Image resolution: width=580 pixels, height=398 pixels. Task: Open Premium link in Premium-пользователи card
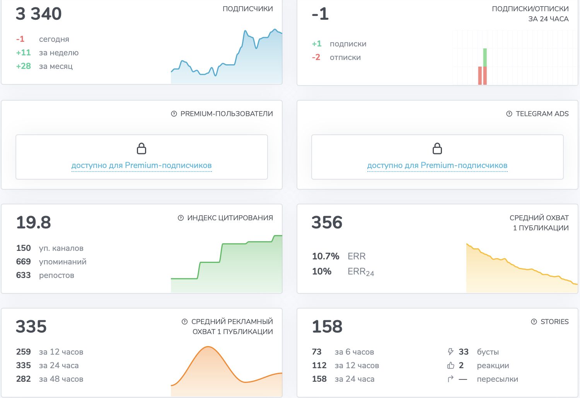pyautogui.click(x=142, y=165)
